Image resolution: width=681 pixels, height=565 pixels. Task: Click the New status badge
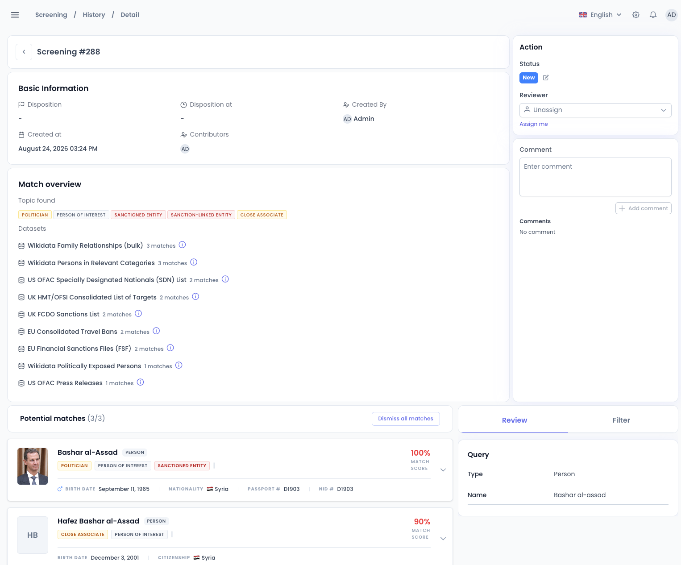pyautogui.click(x=529, y=78)
